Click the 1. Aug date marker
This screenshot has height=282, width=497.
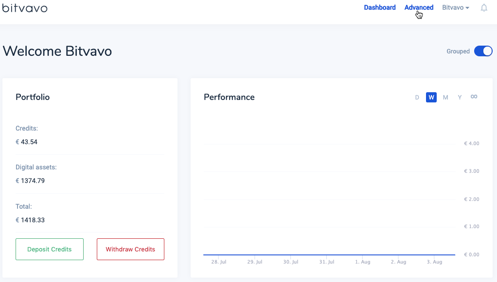pos(362,262)
